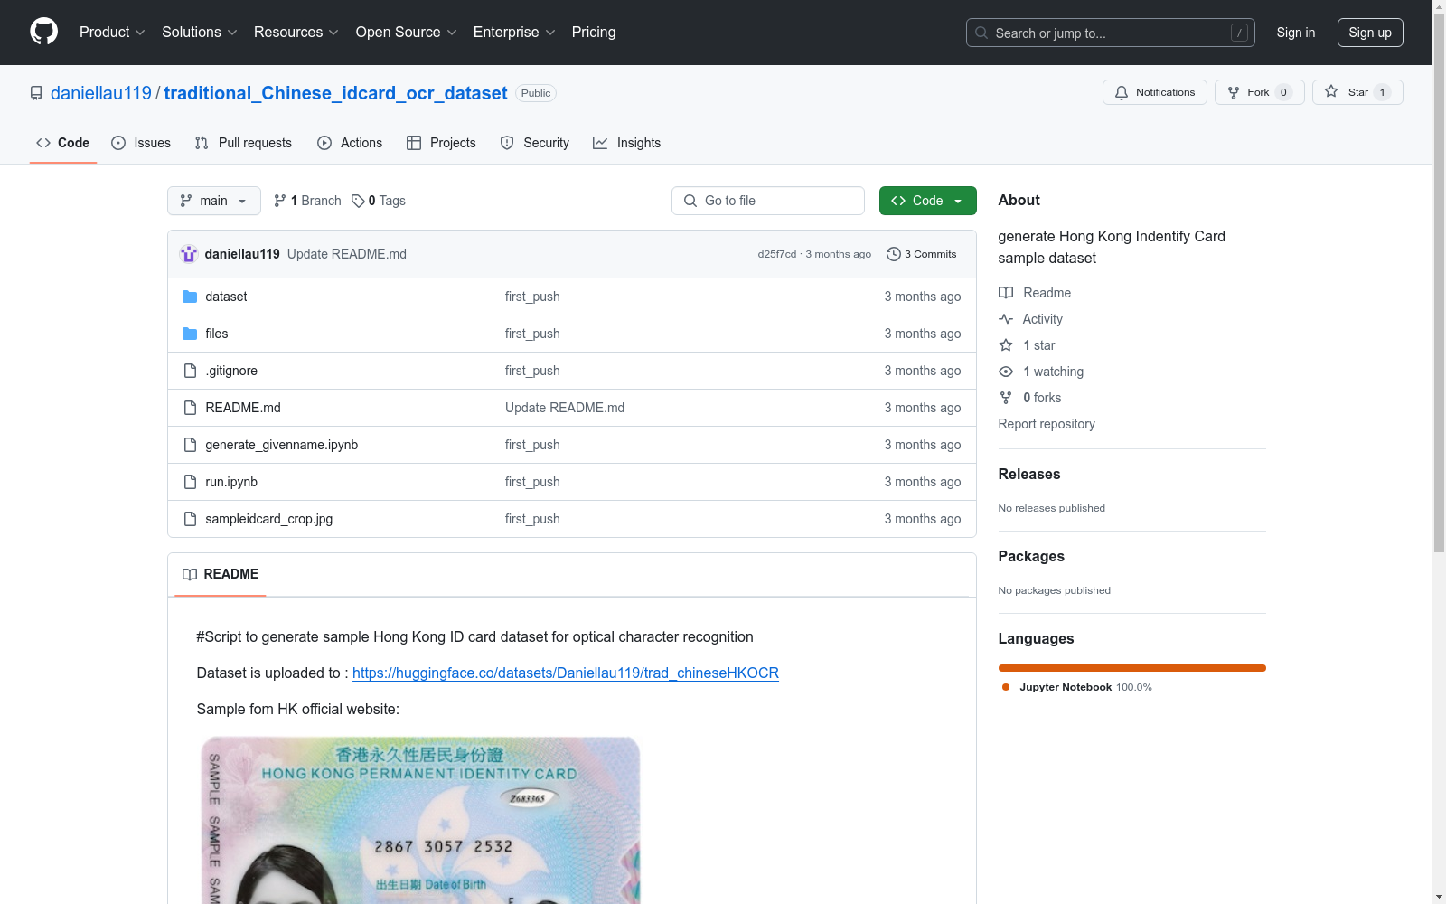Expand the Enterprise menu
Viewport: 1446px width, 904px height.
[x=514, y=33]
